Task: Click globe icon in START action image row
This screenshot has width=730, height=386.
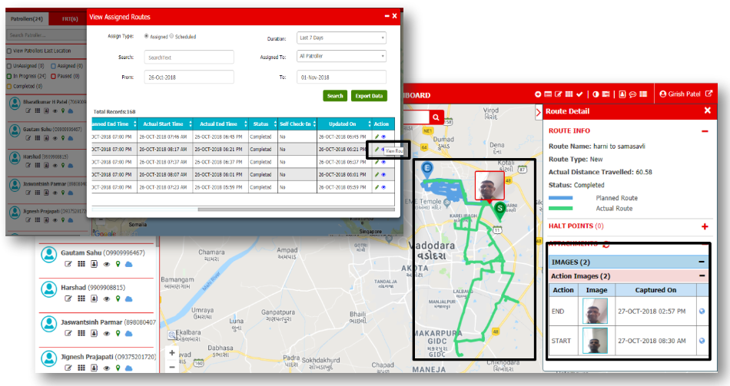Action: coord(702,341)
